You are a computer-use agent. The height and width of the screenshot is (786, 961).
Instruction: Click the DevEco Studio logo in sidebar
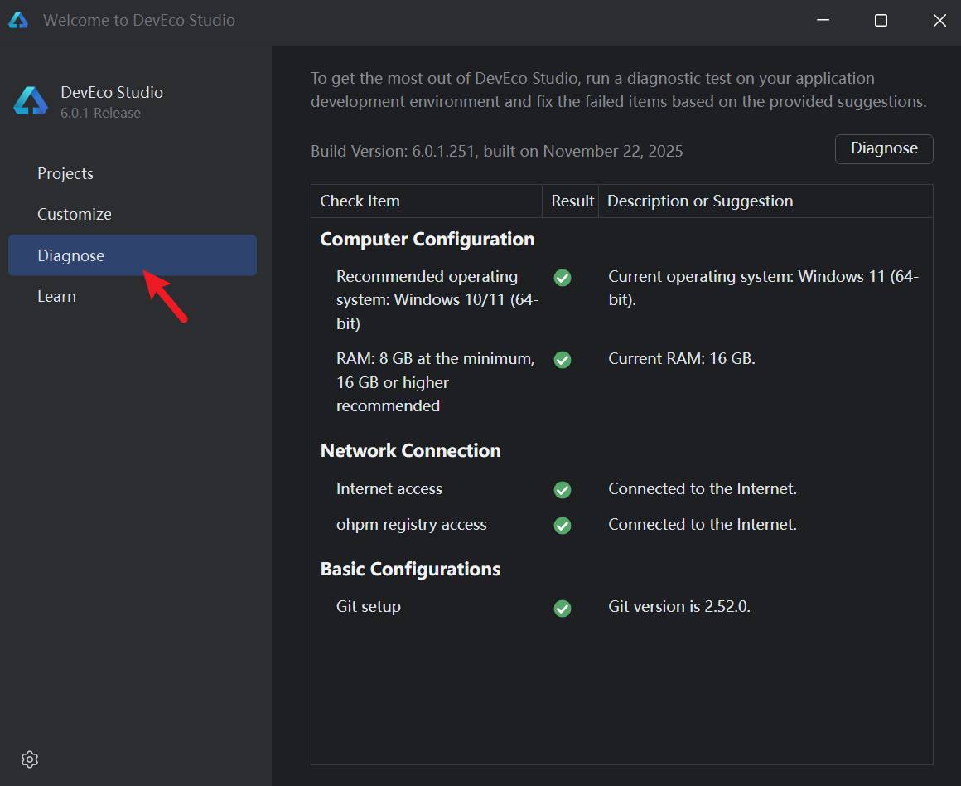(31, 101)
